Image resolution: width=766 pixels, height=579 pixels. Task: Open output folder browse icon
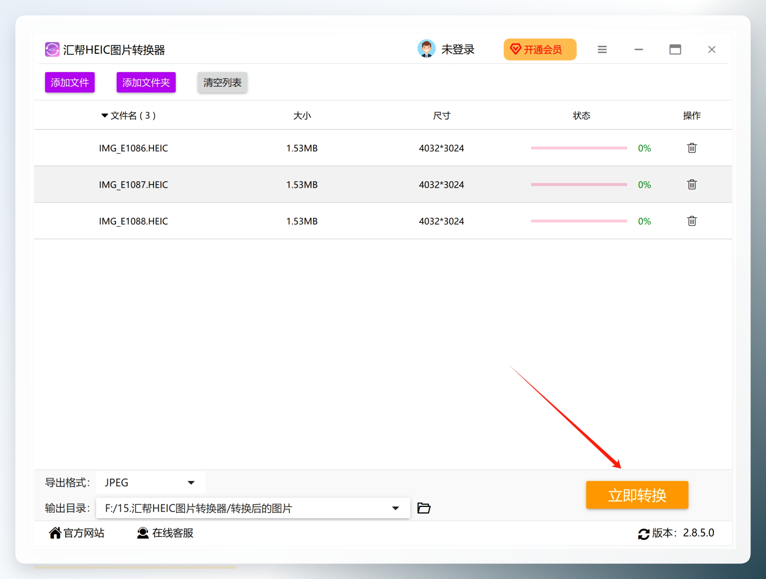coord(424,508)
